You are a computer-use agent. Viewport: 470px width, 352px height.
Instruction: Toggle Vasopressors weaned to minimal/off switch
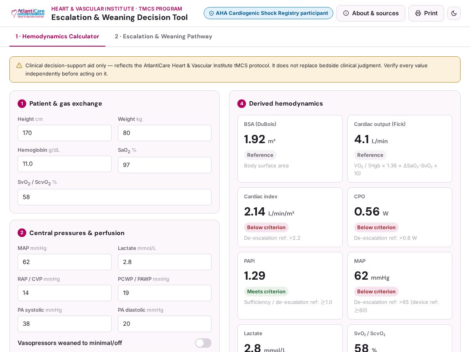203,343
